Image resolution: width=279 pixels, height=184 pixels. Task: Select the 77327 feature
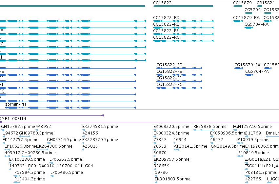click(155, 143)
